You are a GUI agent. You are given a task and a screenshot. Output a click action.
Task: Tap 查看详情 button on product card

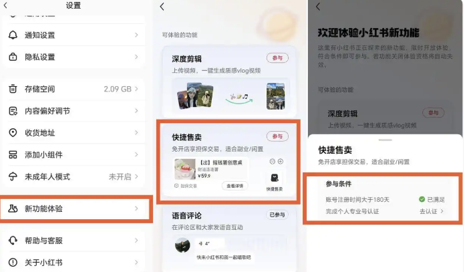tap(235, 186)
